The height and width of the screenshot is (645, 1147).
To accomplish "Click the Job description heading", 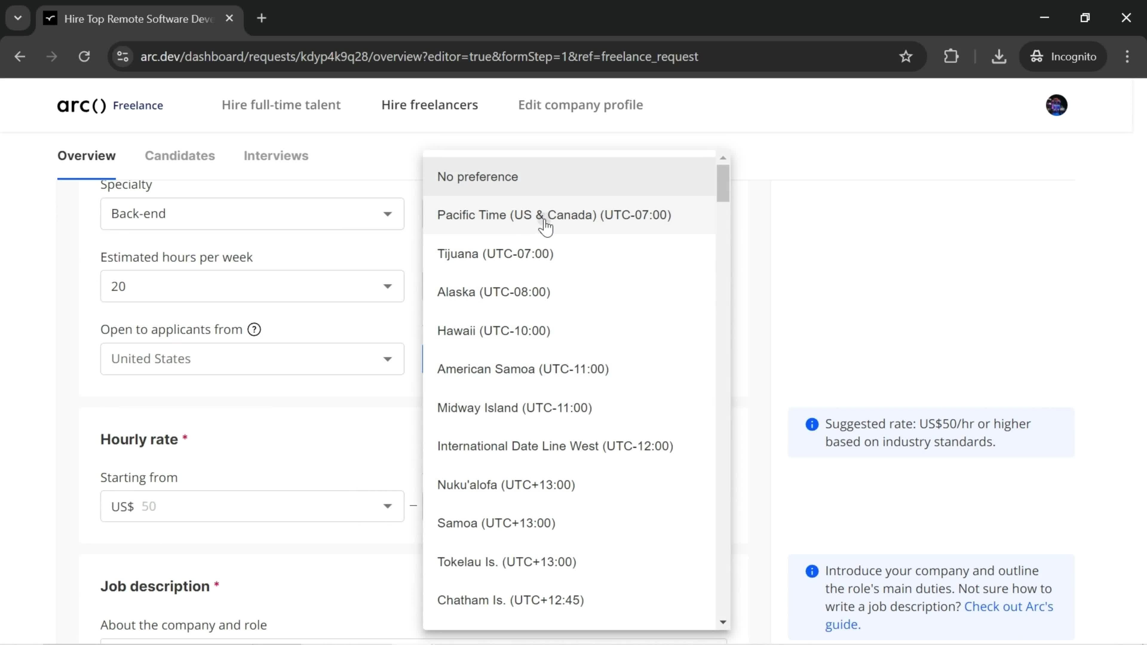I will [155, 586].
